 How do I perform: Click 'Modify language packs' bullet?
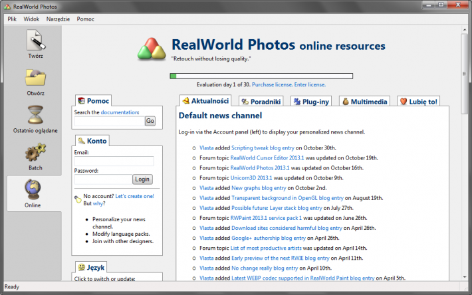click(x=121, y=234)
